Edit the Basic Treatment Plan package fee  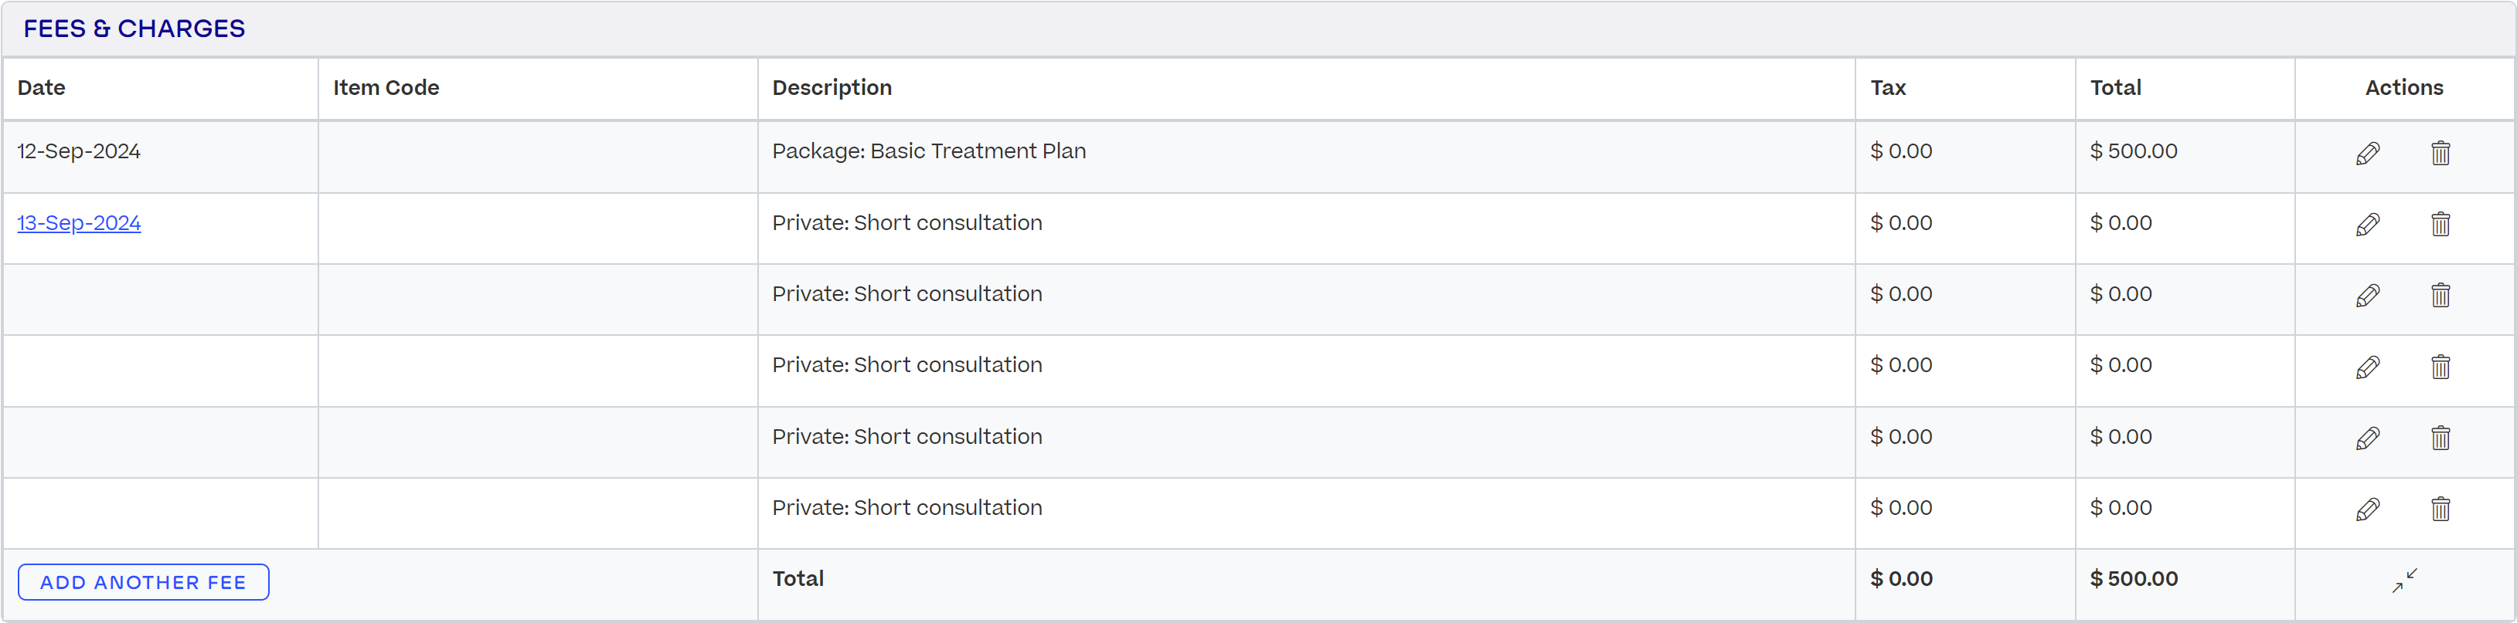2368,154
